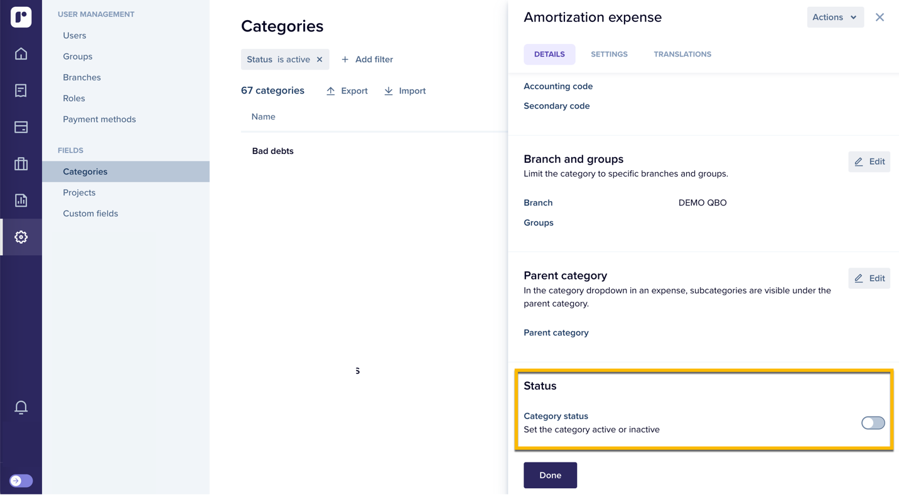Open the Actions dropdown

[835, 17]
